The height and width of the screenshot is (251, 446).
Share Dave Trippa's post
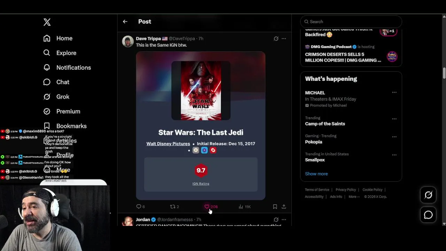(x=284, y=207)
